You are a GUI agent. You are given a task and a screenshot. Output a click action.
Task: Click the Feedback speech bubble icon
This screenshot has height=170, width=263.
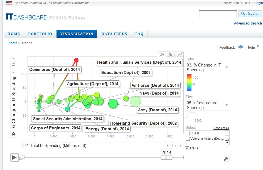[241, 47]
